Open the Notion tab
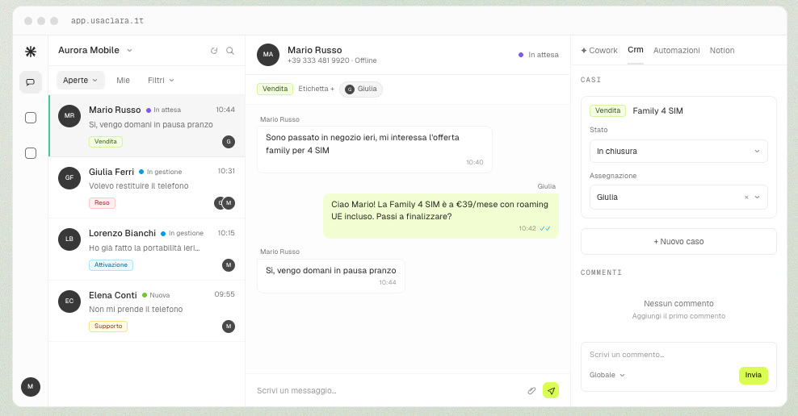 click(721, 51)
